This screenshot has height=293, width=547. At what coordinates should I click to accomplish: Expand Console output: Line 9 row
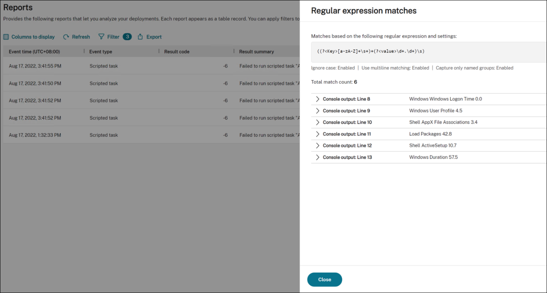tap(317, 111)
